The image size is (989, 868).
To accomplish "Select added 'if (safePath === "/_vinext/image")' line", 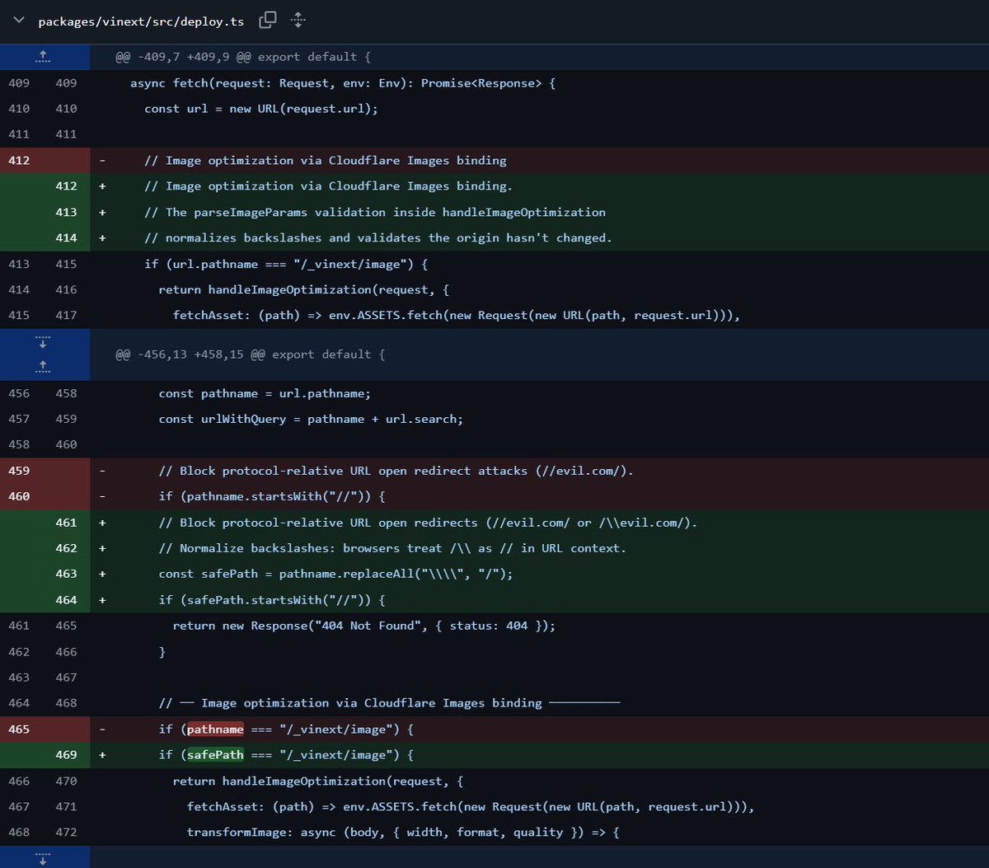I will [x=286, y=755].
